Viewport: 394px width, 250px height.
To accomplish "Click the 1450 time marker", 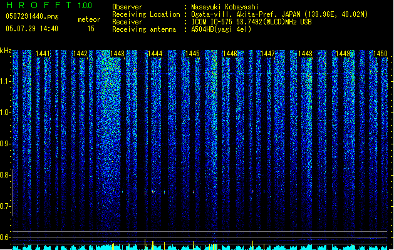I will 380,54.
